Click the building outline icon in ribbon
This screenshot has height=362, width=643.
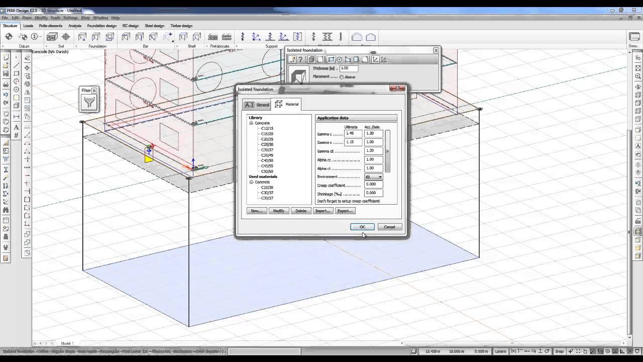[357, 37]
